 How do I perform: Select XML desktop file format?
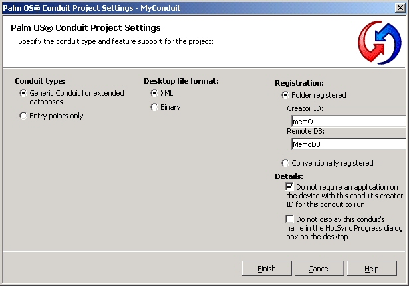pos(154,93)
